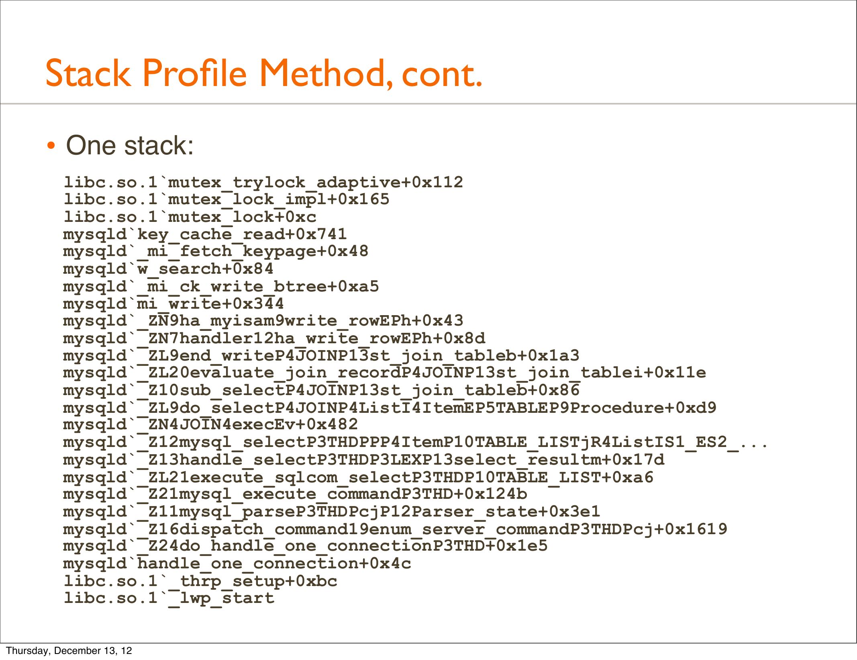Click the JOIN4execEv+0x482 line
This screenshot has height=660, width=857.
point(210,425)
